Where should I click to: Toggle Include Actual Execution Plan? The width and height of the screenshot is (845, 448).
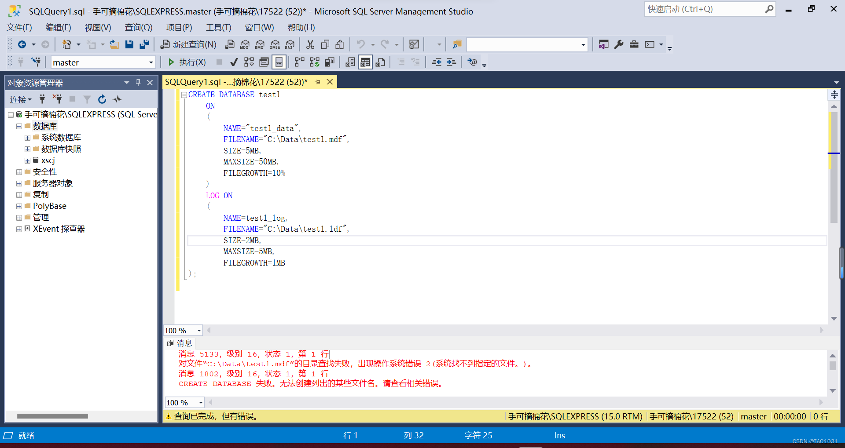point(300,62)
